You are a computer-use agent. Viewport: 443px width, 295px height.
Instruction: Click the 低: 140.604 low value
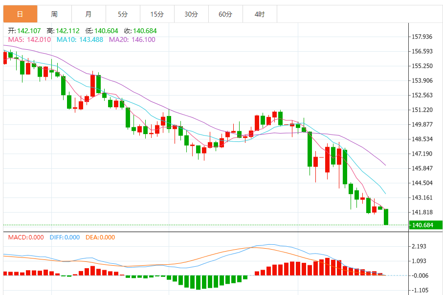click(102, 31)
